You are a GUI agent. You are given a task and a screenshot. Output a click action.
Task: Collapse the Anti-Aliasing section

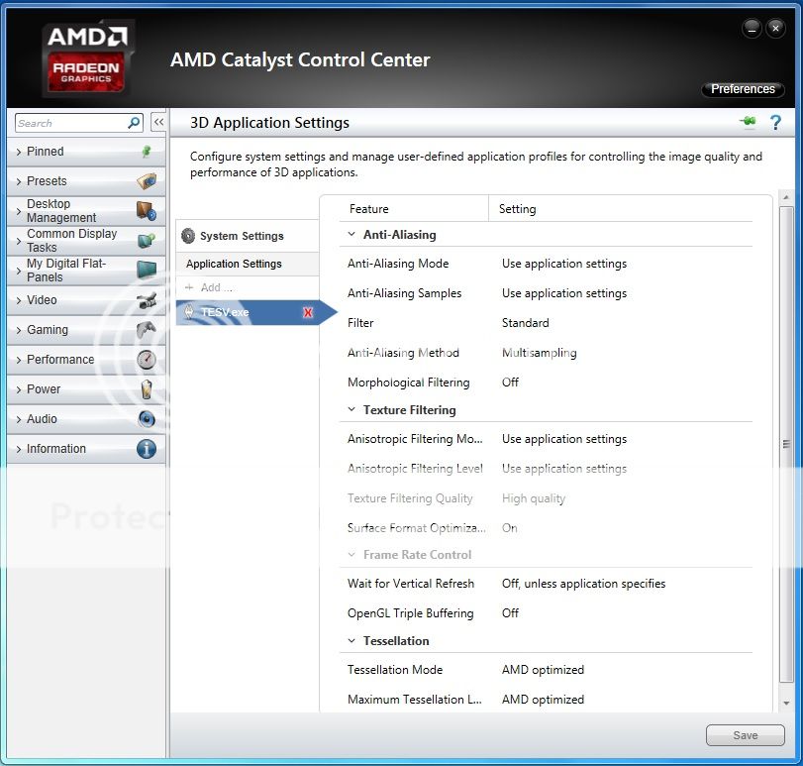(351, 235)
